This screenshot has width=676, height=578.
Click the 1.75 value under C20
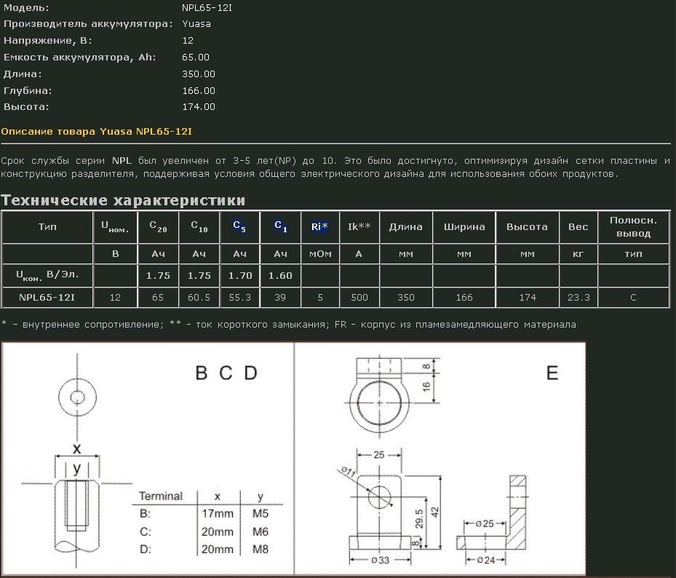[158, 275]
